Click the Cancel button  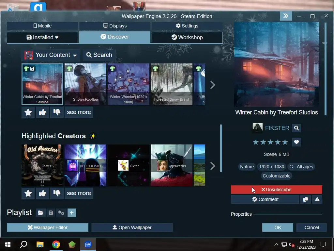[311, 227]
